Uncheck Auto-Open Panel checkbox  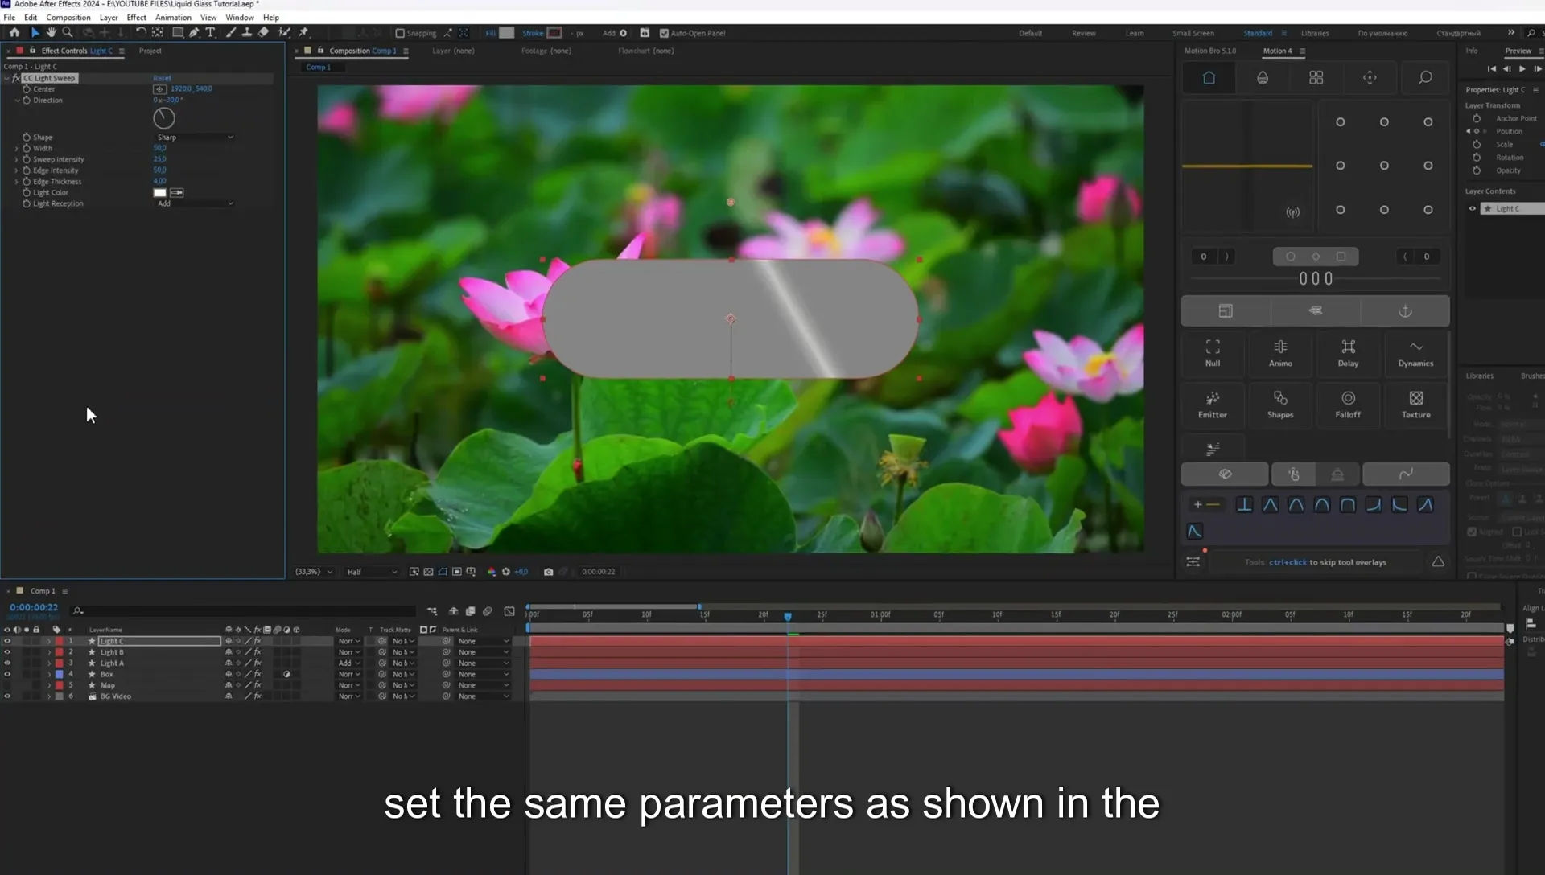point(664,33)
